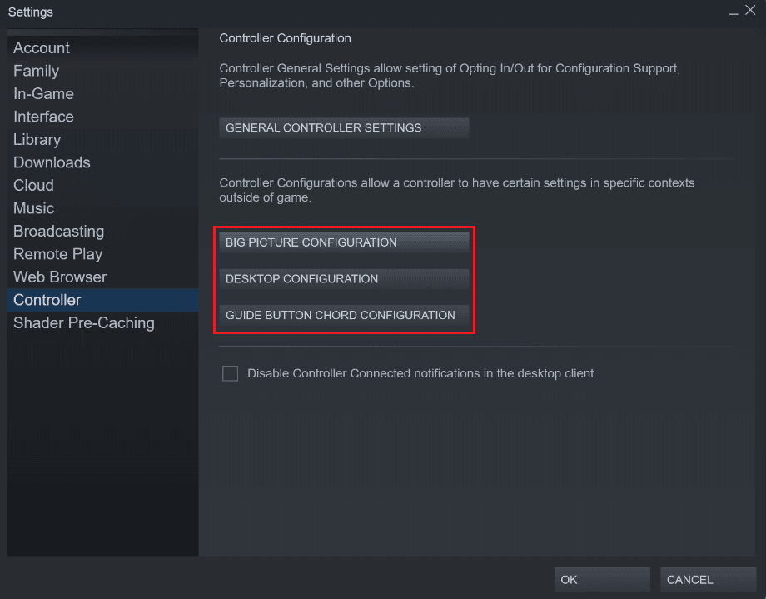Select Broadcasting in the sidebar
Viewport: 766px width, 599px height.
point(102,232)
